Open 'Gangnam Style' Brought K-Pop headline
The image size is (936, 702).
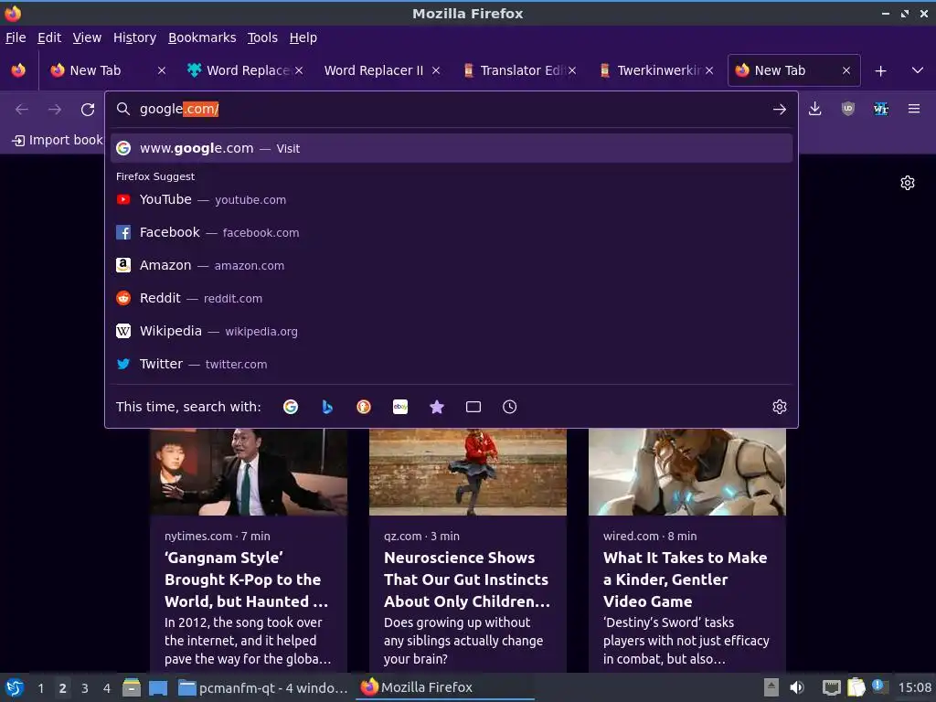tap(247, 580)
